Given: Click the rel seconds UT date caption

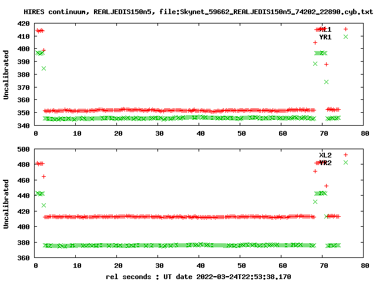Looking at the screenshot, I should [x=199, y=277].
